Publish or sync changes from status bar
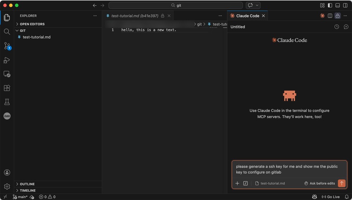This screenshot has height=200, width=352. point(32,197)
